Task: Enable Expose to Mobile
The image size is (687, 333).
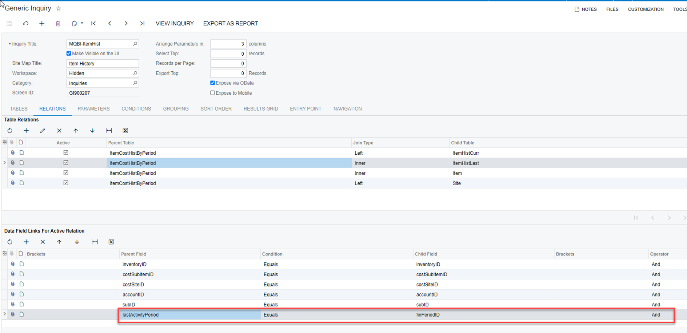Action: pos(212,92)
